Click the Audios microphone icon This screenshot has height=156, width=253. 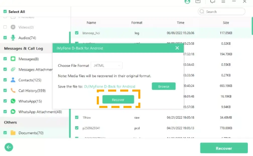[x=13, y=38]
